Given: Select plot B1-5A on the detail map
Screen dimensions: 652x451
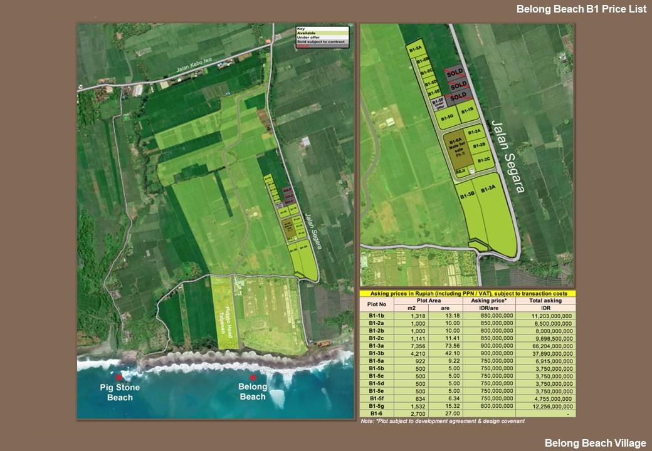Looking at the screenshot, I should pos(415,48).
